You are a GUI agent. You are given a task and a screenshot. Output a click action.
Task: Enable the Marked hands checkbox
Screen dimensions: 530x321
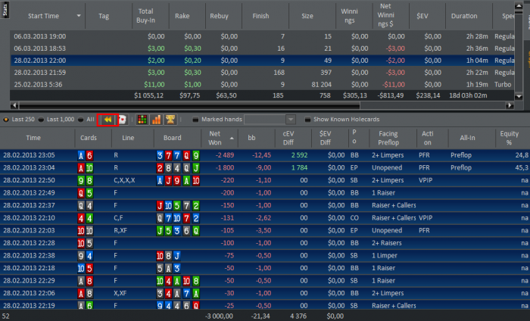click(195, 120)
